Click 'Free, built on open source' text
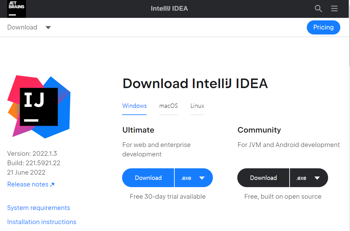 click(x=283, y=197)
